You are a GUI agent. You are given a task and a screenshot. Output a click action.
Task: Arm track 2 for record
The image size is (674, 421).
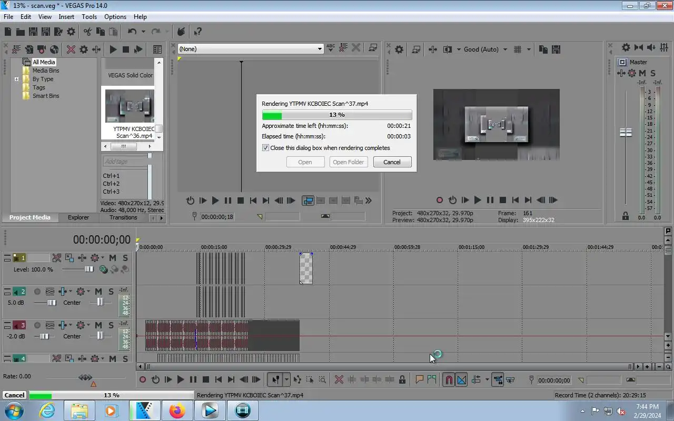pyautogui.click(x=37, y=292)
